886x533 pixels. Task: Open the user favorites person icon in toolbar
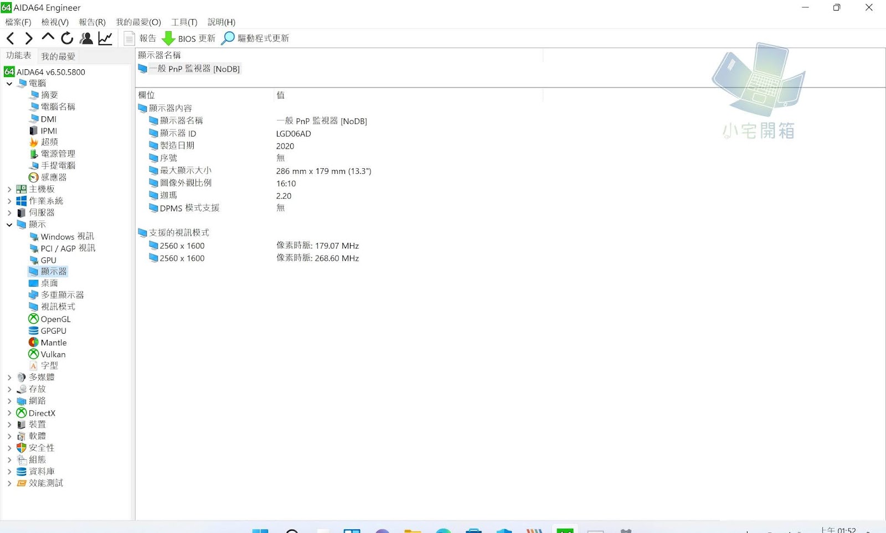click(86, 38)
